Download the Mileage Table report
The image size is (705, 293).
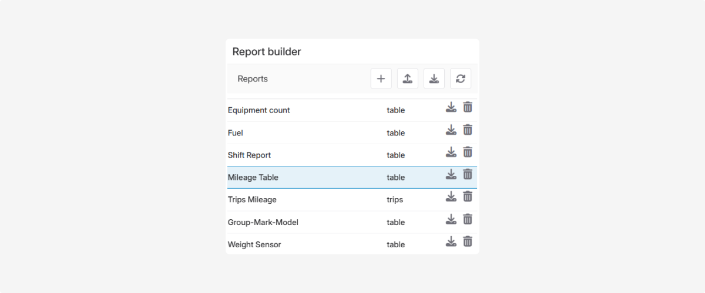[x=451, y=174]
